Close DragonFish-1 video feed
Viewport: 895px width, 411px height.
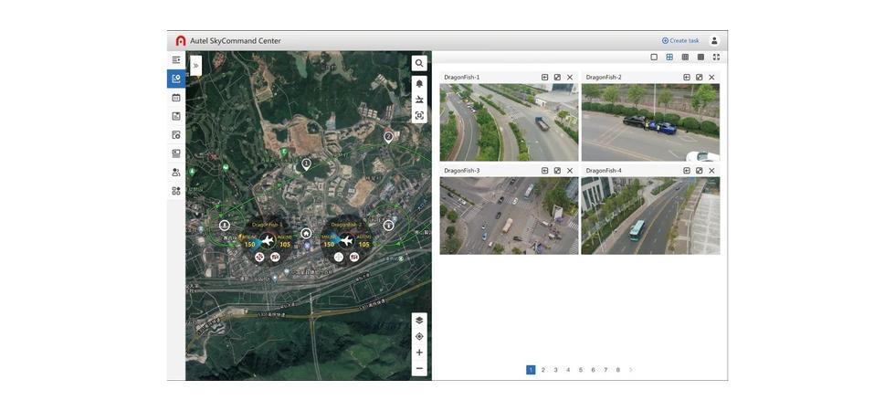(x=570, y=77)
